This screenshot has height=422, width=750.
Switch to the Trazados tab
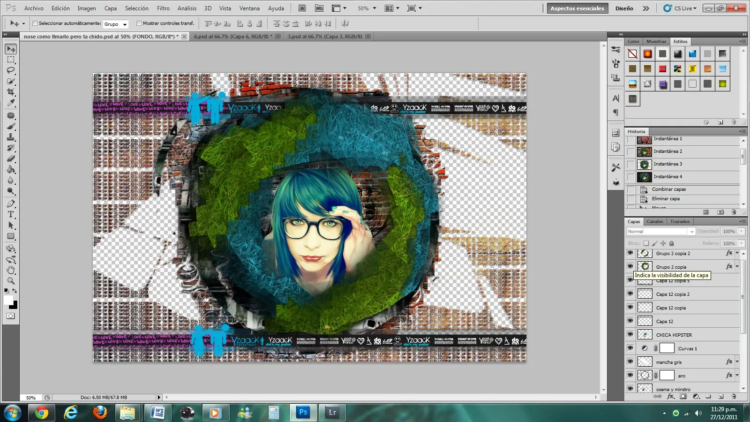[x=680, y=222]
